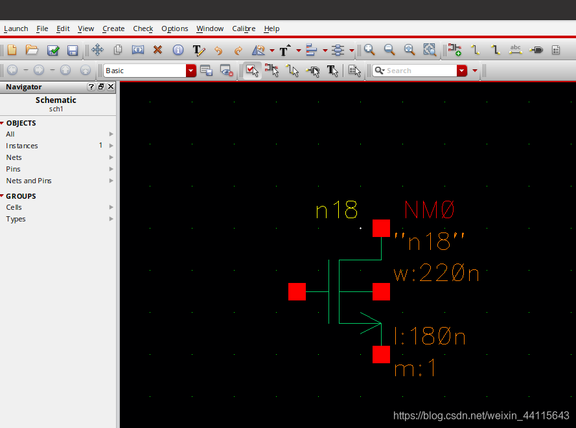The image size is (576, 428).
Task: Click the Open folder icon
Action: [32, 50]
